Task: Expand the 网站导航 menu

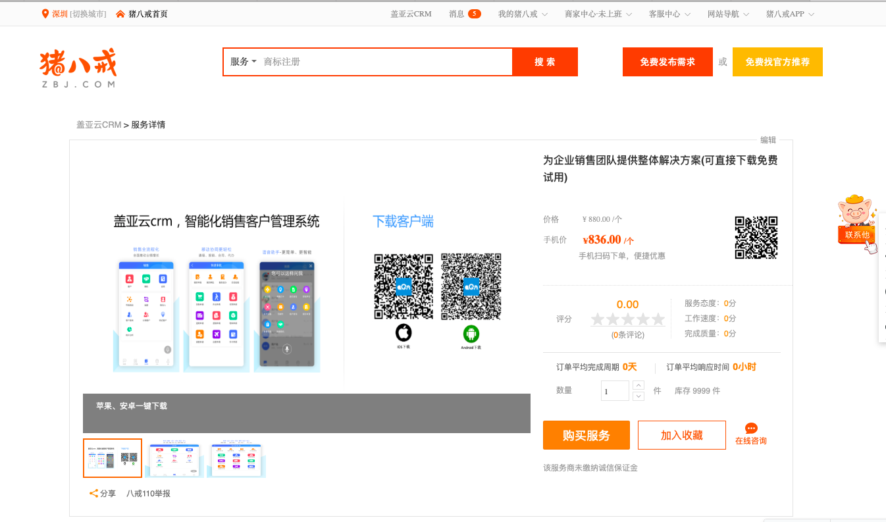Action: tap(728, 14)
